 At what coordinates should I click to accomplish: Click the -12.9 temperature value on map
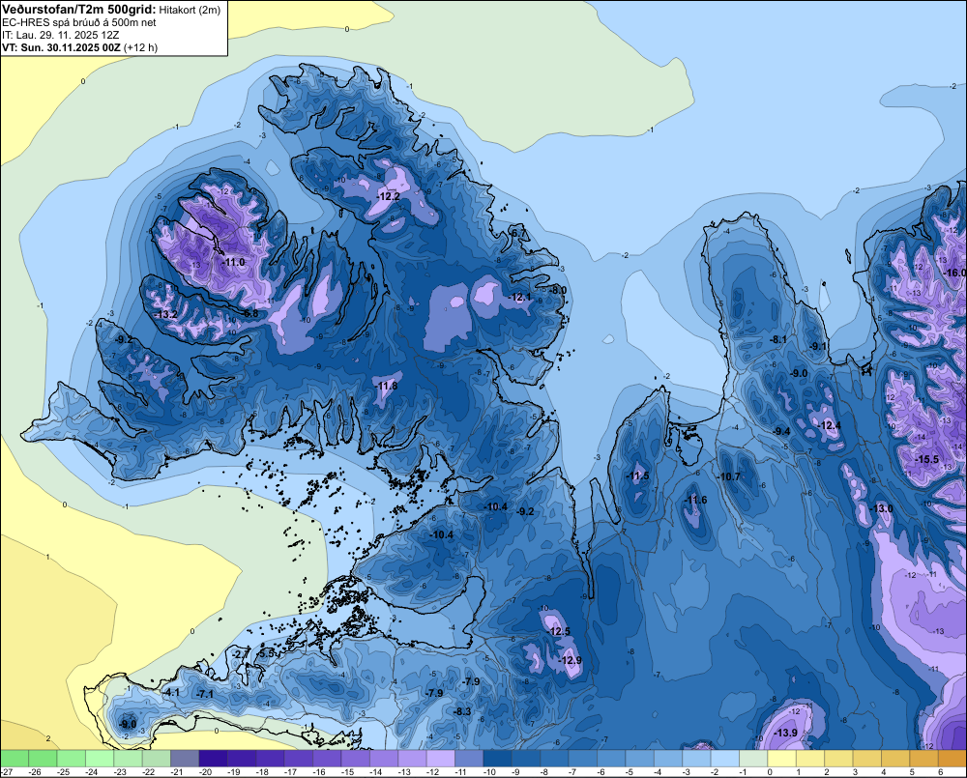pos(570,660)
